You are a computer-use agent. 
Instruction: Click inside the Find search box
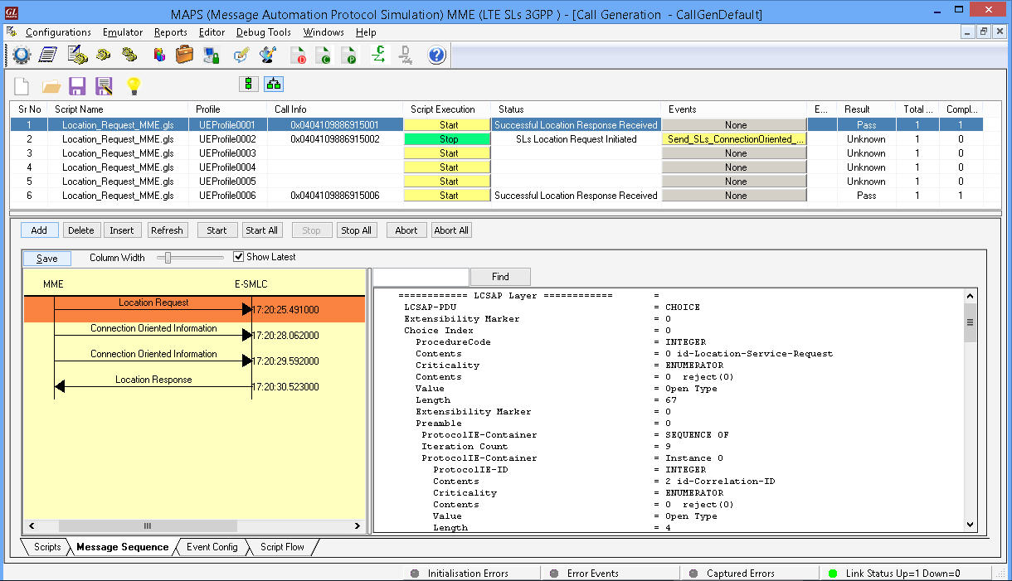click(419, 276)
